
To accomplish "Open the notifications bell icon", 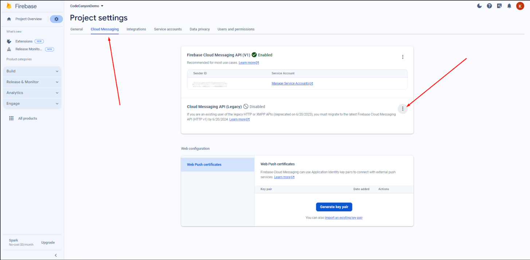I will [509, 6].
